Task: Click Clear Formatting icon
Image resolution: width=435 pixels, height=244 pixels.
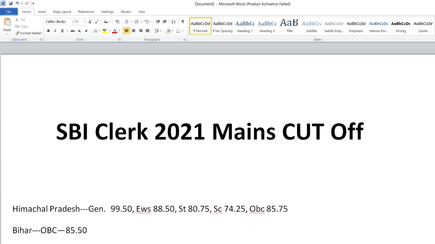Action: 117,22
